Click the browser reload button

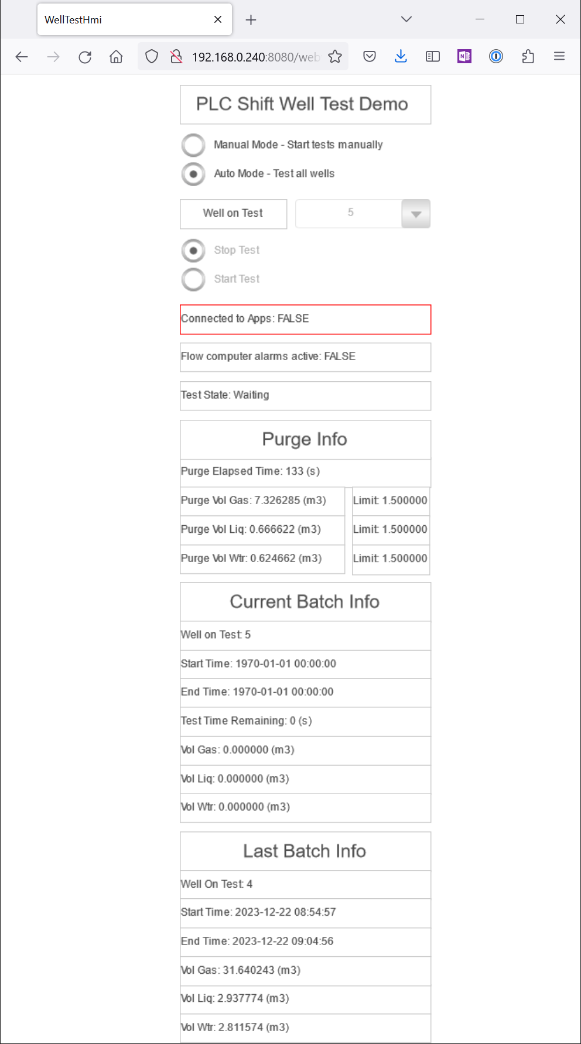pyautogui.click(x=85, y=57)
